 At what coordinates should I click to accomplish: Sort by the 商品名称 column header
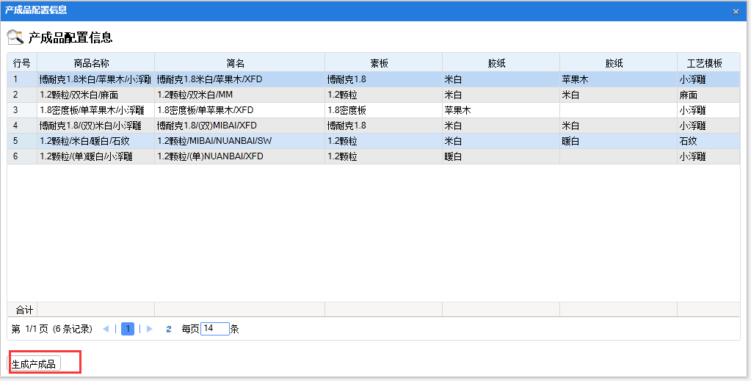[95, 63]
